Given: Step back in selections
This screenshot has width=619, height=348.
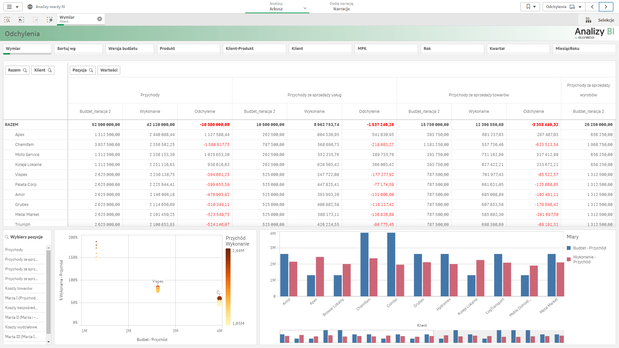Looking at the screenshot, I should click(x=21, y=20).
